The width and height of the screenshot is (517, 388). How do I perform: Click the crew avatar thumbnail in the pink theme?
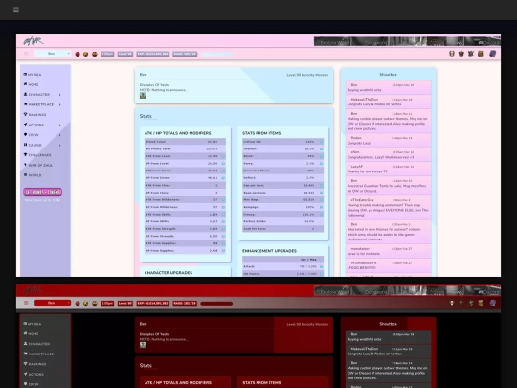143,96
